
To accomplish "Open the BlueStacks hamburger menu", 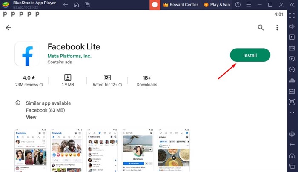I will click(249, 5).
